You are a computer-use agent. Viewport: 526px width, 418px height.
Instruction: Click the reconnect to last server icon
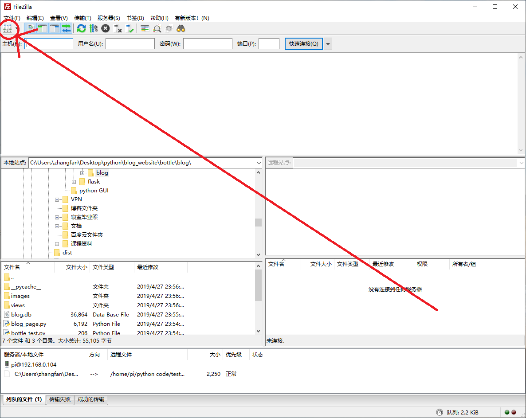130,29
